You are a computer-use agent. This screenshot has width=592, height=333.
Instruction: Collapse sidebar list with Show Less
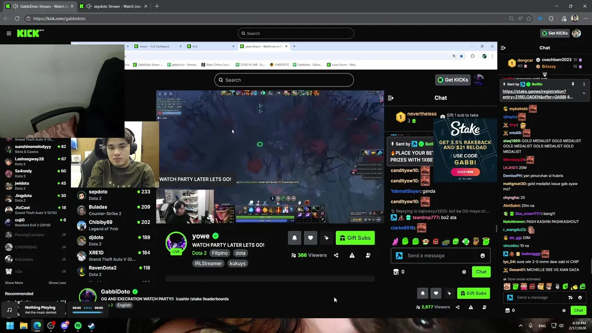point(57,283)
